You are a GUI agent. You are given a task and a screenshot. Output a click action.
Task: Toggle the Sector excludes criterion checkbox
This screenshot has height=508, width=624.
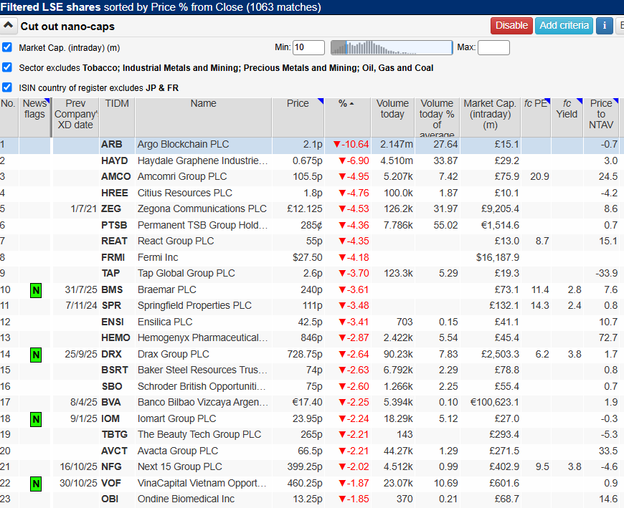click(x=6, y=67)
